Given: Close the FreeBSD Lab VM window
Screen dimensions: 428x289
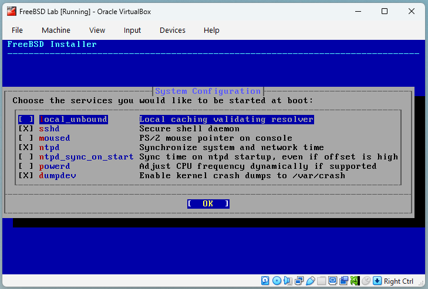Looking at the screenshot, I should click(412, 12).
